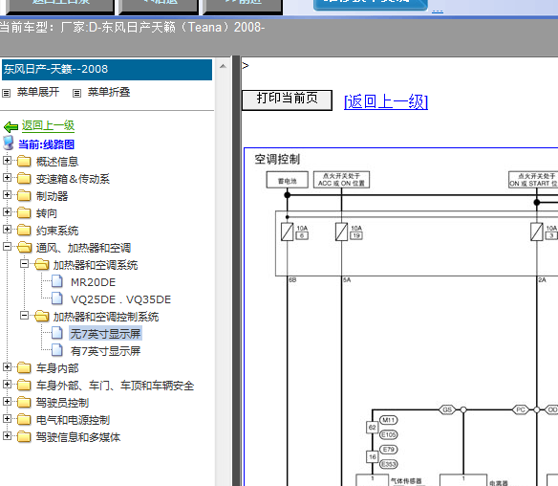Open the MR20DE wiring page

tap(93, 282)
